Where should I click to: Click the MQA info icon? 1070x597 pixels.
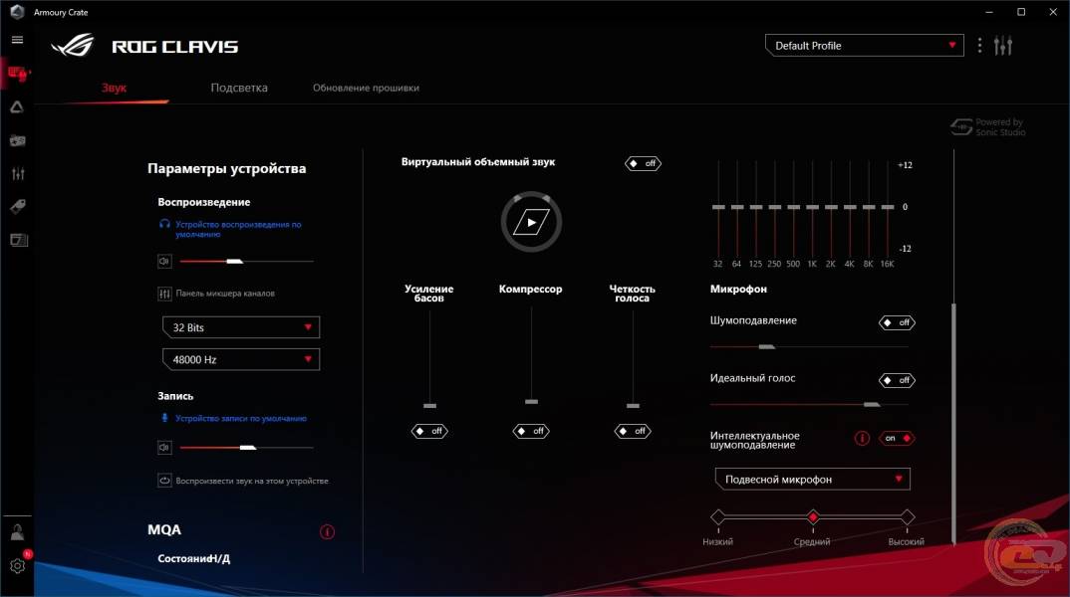327,531
